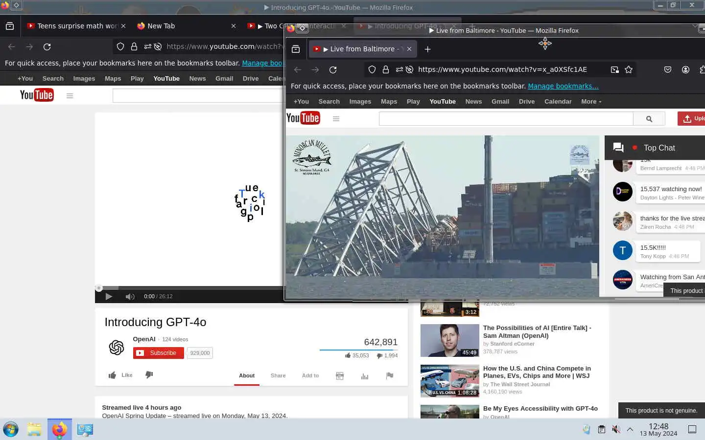This screenshot has width=705, height=440.
Task: Open the OpenAI channel avatar
Action: tap(117, 347)
